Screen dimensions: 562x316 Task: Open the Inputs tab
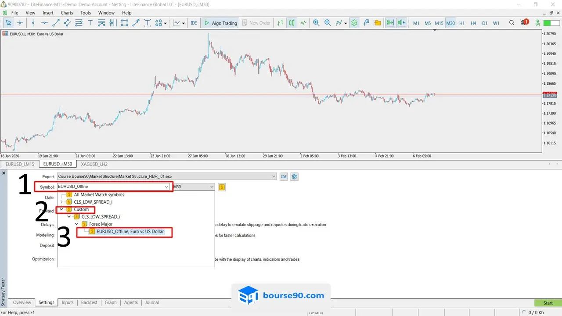click(x=68, y=302)
